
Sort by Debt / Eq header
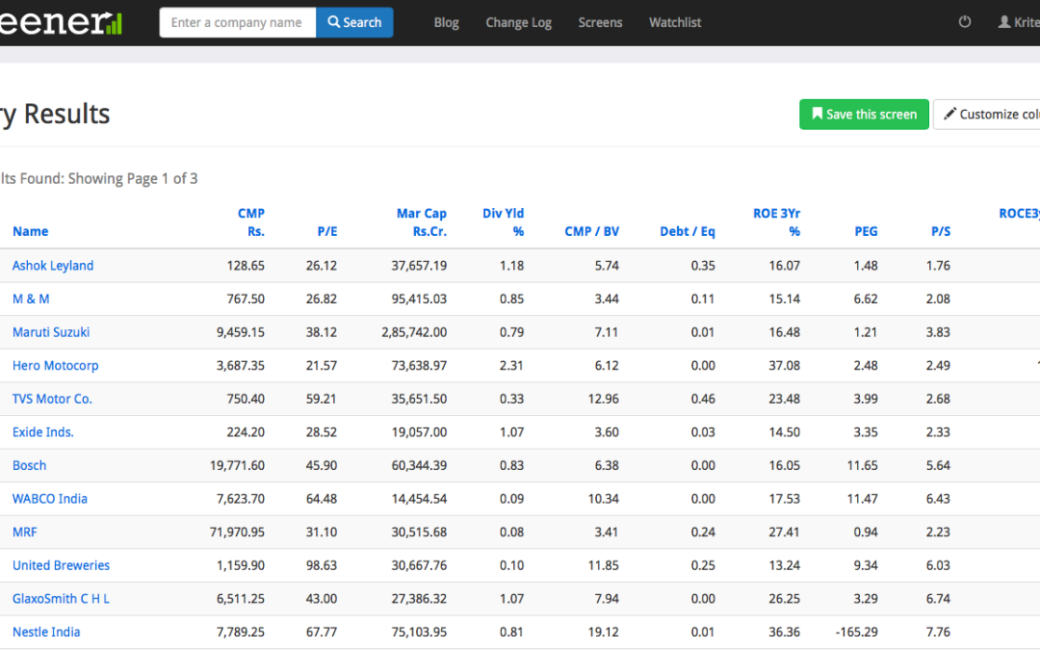pos(688,231)
